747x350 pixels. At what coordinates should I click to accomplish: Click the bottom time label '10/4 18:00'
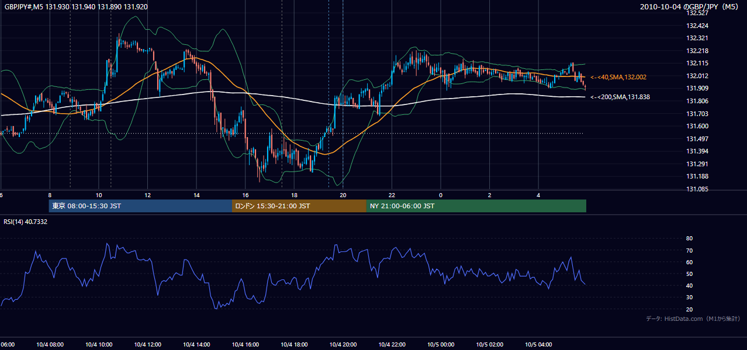click(294, 345)
